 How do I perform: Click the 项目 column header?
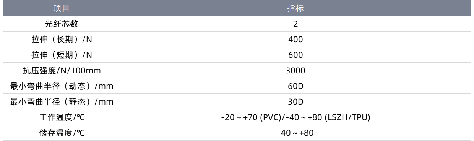[x=62, y=8]
